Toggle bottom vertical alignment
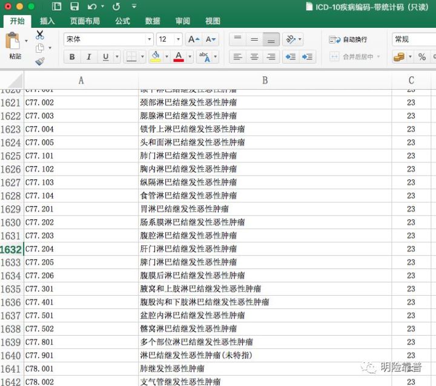This screenshot has height=386, width=436. [271, 39]
